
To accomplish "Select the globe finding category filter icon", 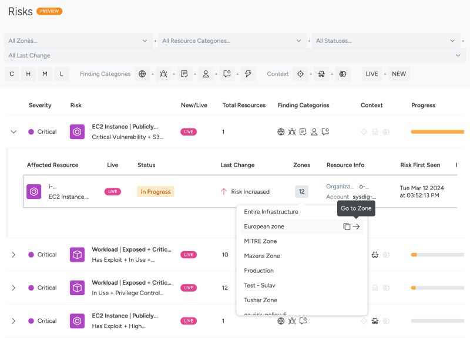I will tap(142, 74).
